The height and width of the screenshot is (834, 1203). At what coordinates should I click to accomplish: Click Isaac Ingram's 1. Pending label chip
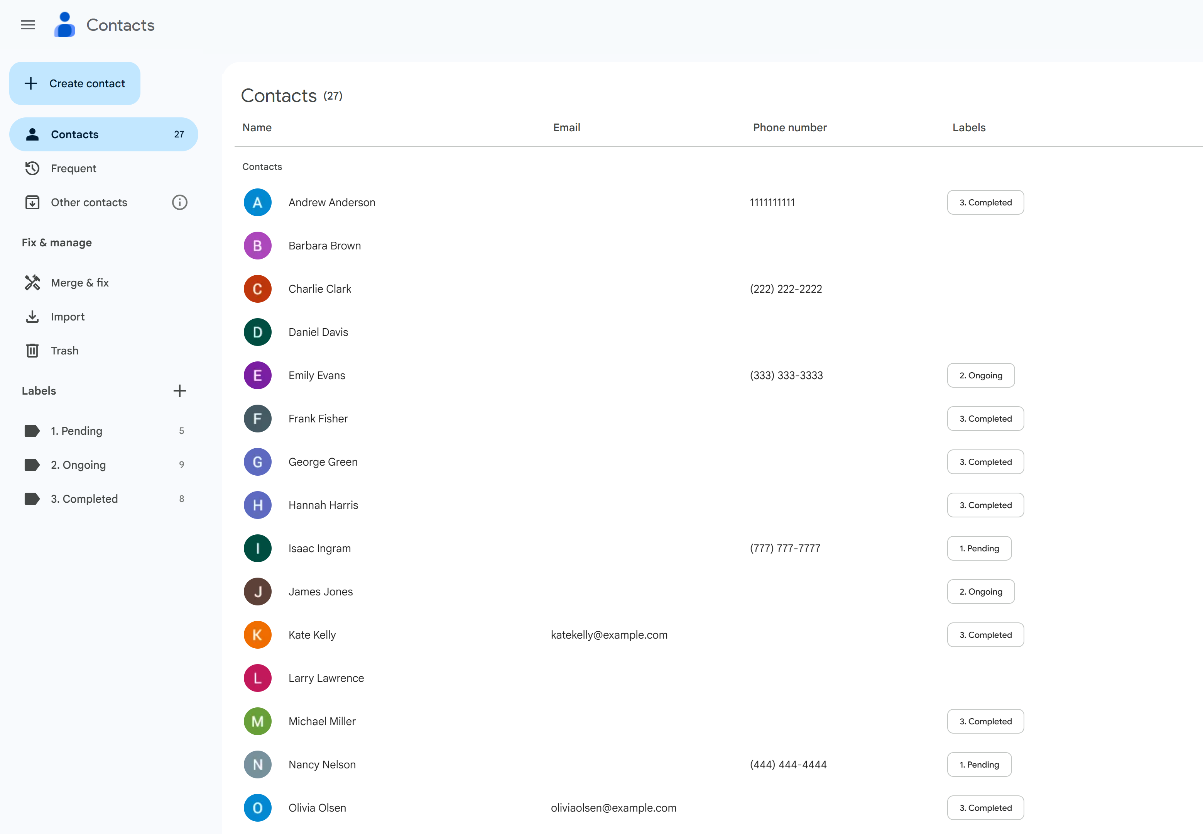click(979, 548)
